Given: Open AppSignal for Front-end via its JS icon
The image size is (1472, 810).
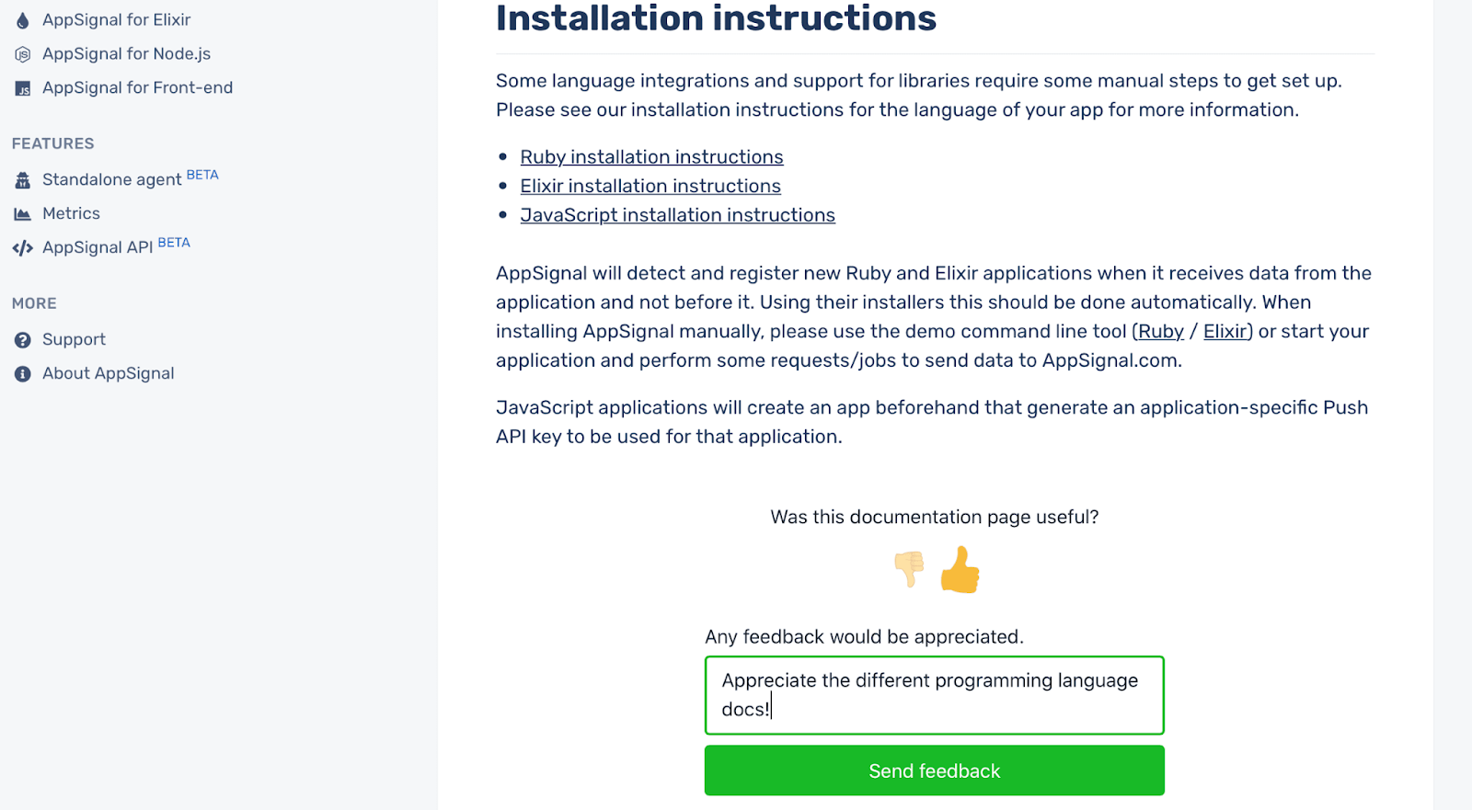Looking at the screenshot, I should (x=22, y=88).
